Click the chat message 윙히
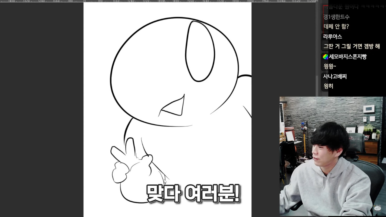 tap(328, 86)
